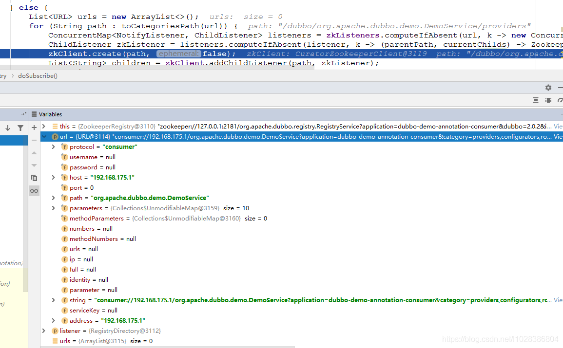Click the duplicate watch copy icon
Screen dimensions: 563x348
[34, 178]
